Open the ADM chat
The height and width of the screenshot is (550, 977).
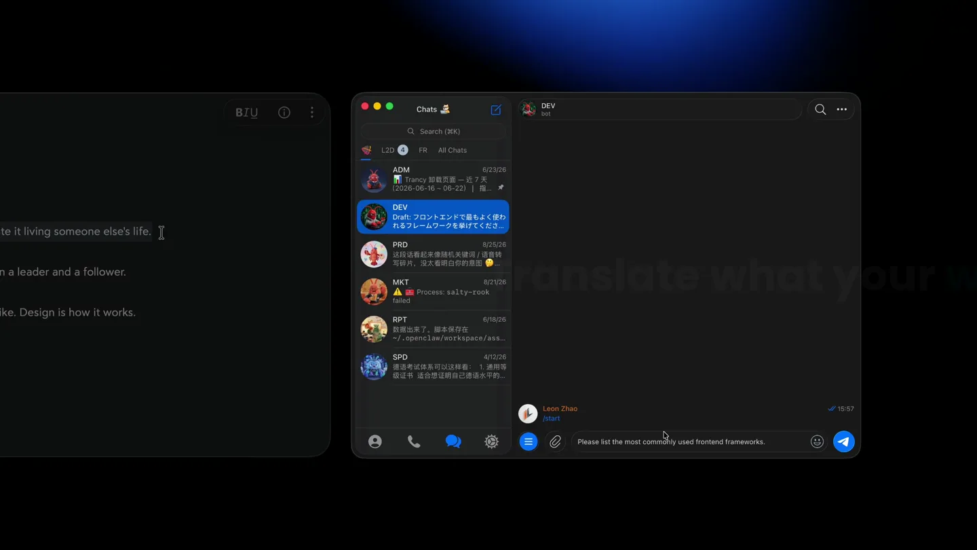(x=434, y=180)
